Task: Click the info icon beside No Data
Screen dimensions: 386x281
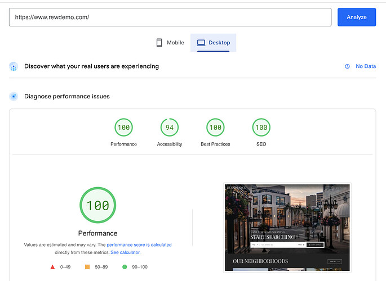Action: tap(347, 66)
